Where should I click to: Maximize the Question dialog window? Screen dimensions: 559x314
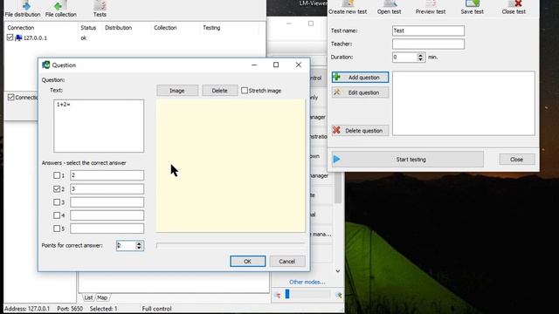pyautogui.click(x=276, y=65)
